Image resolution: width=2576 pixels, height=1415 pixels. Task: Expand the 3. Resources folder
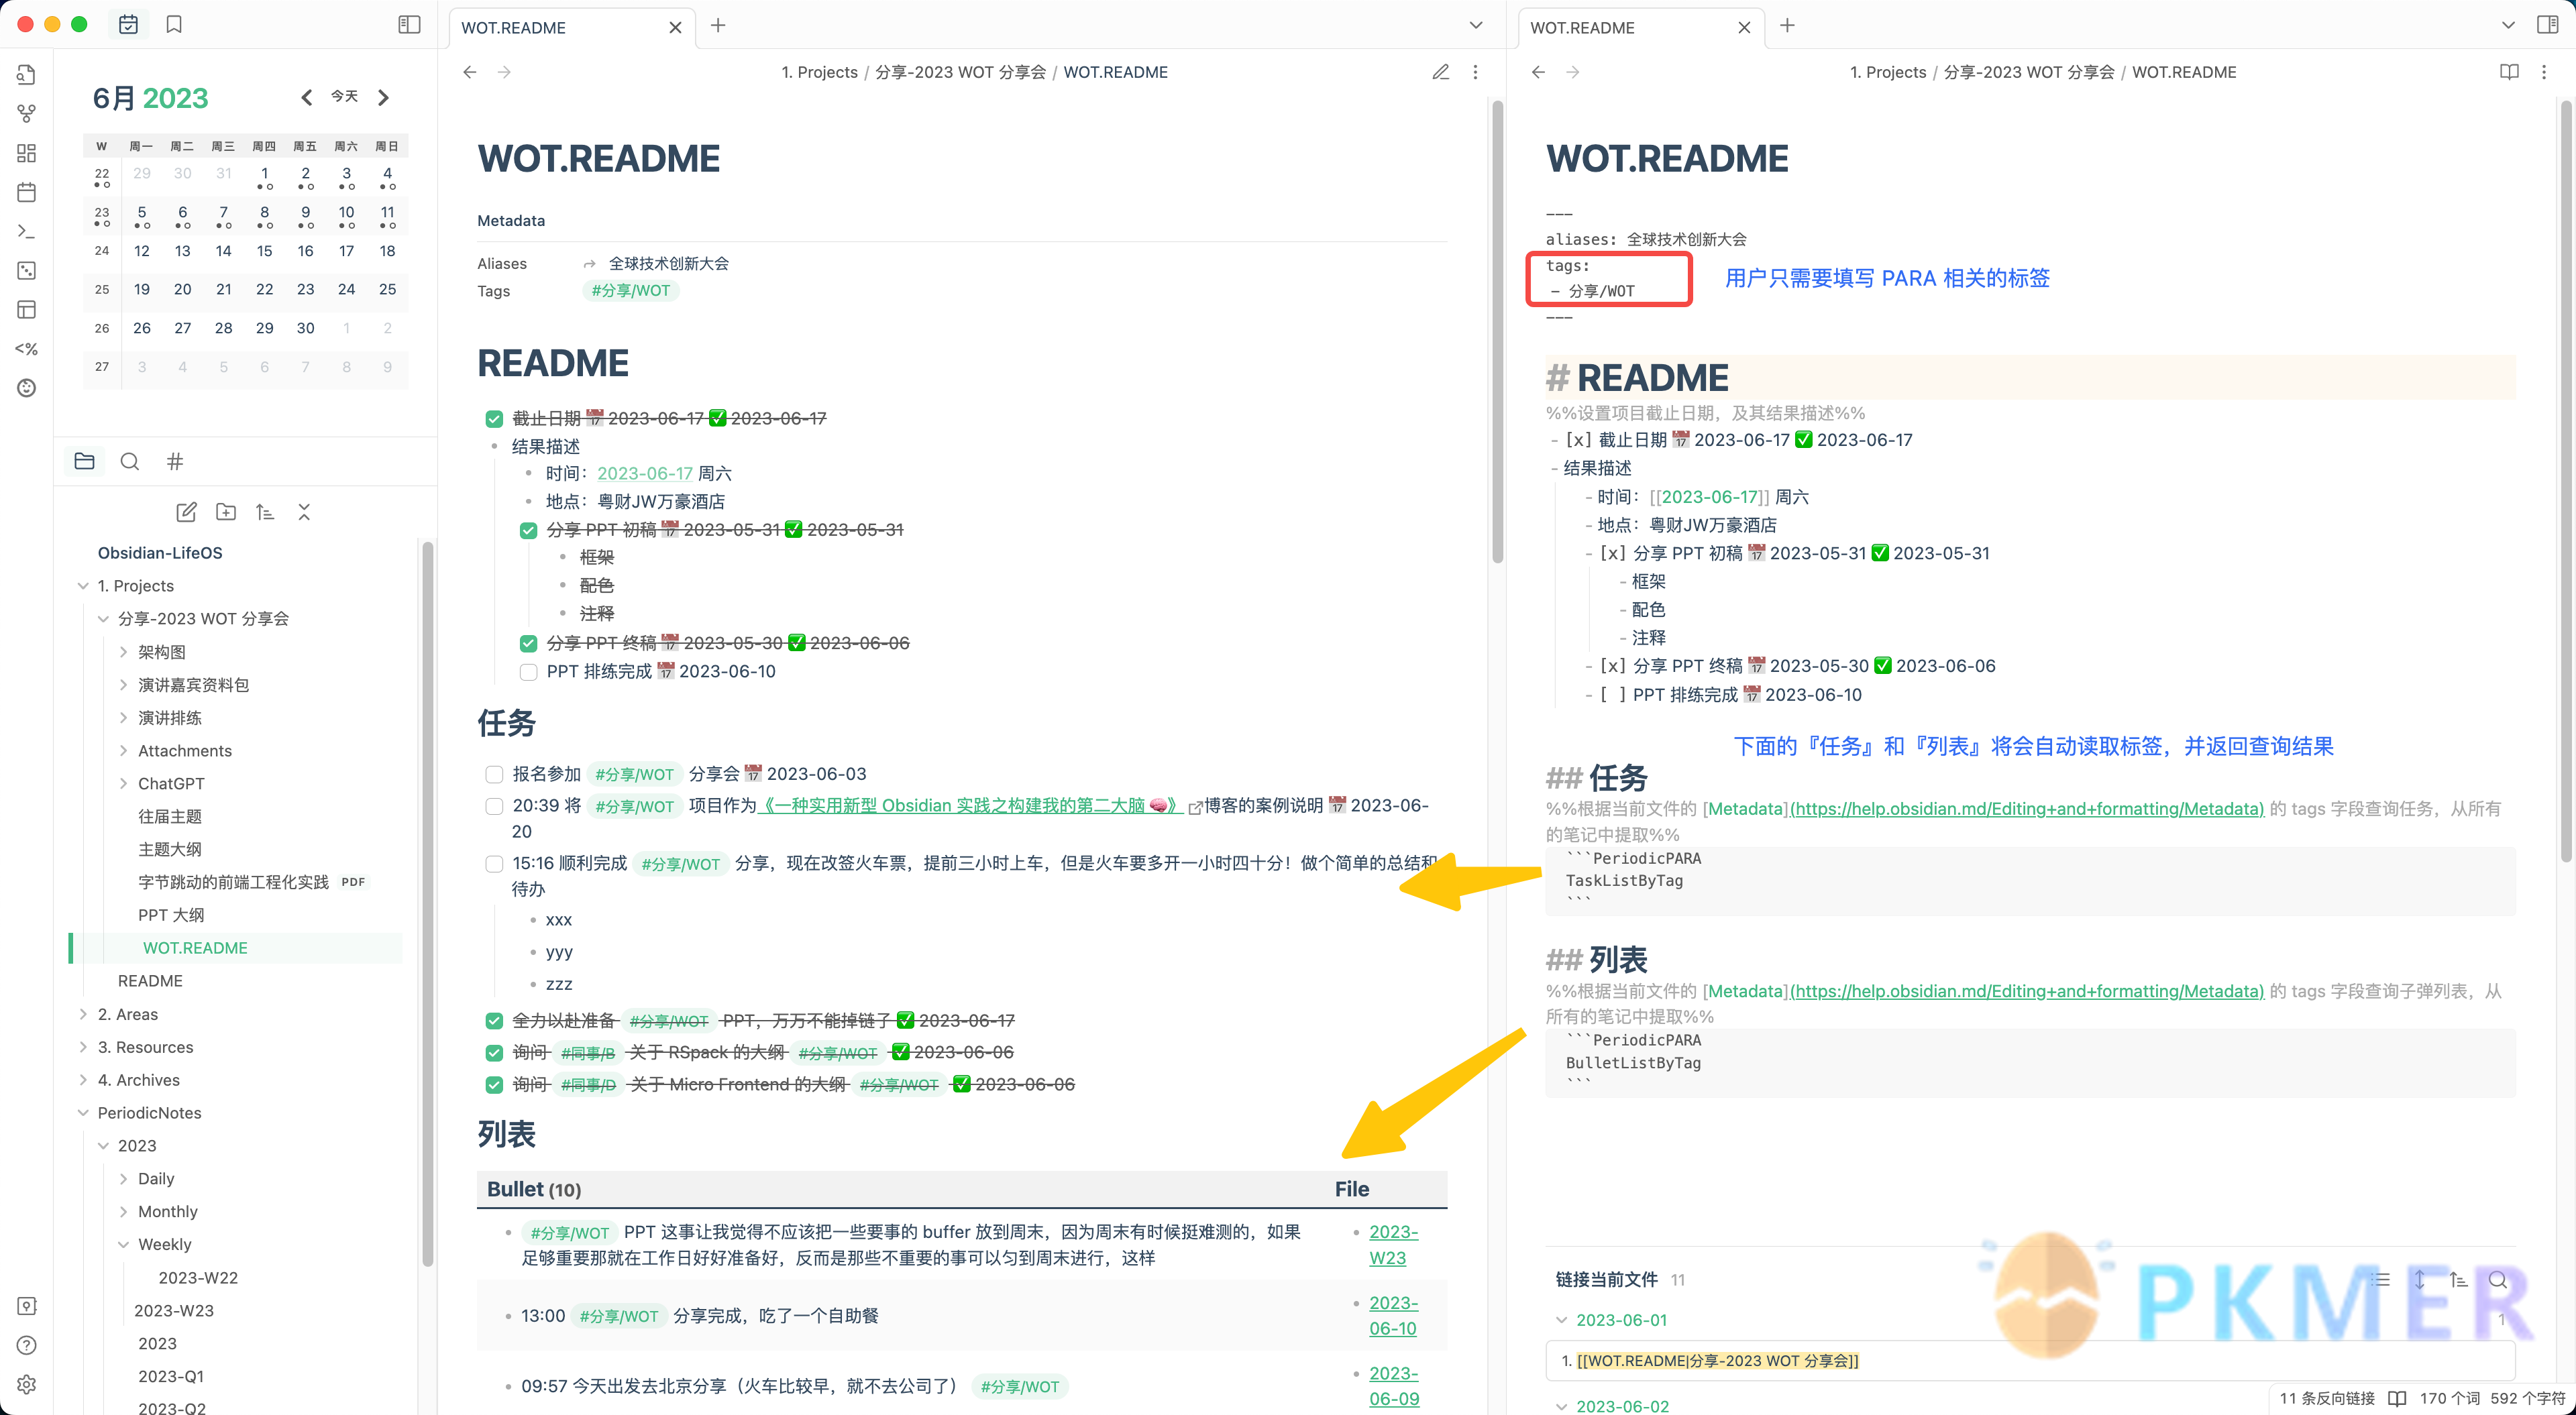(x=83, y=1047)
